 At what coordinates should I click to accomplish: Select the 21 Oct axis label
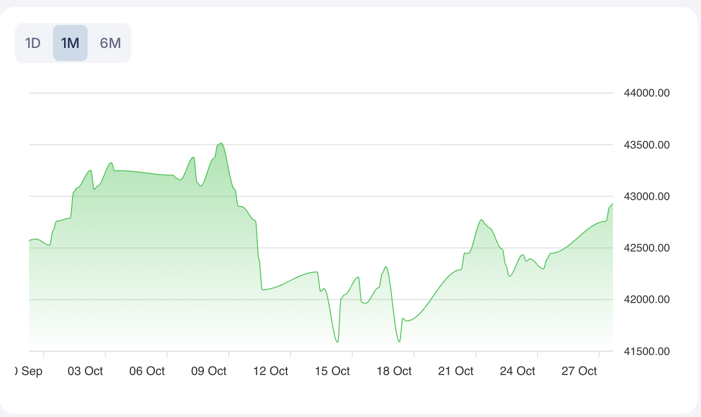456,371
